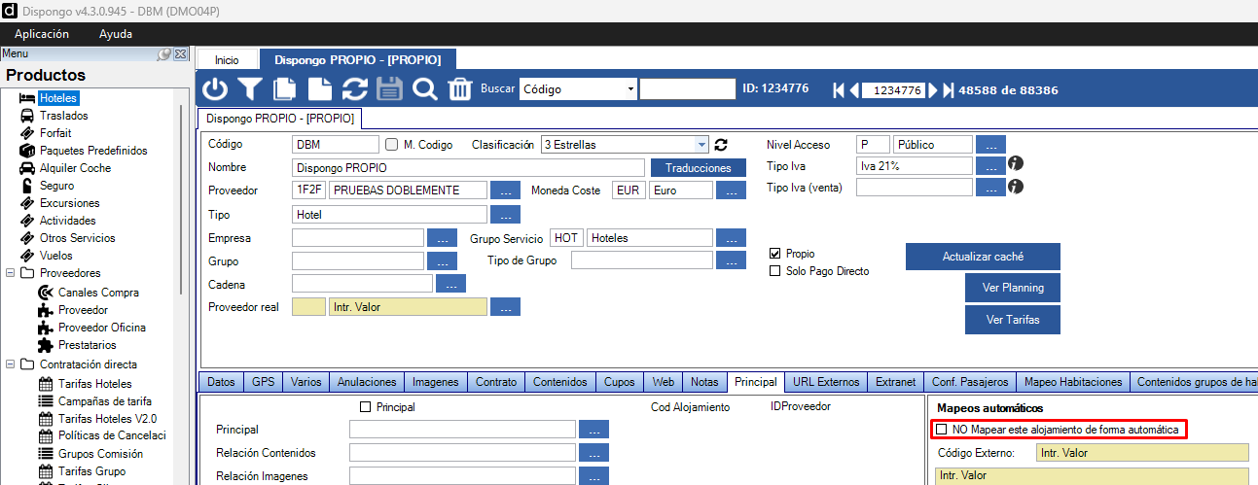Close the Menu side panel

pos(180,54)
